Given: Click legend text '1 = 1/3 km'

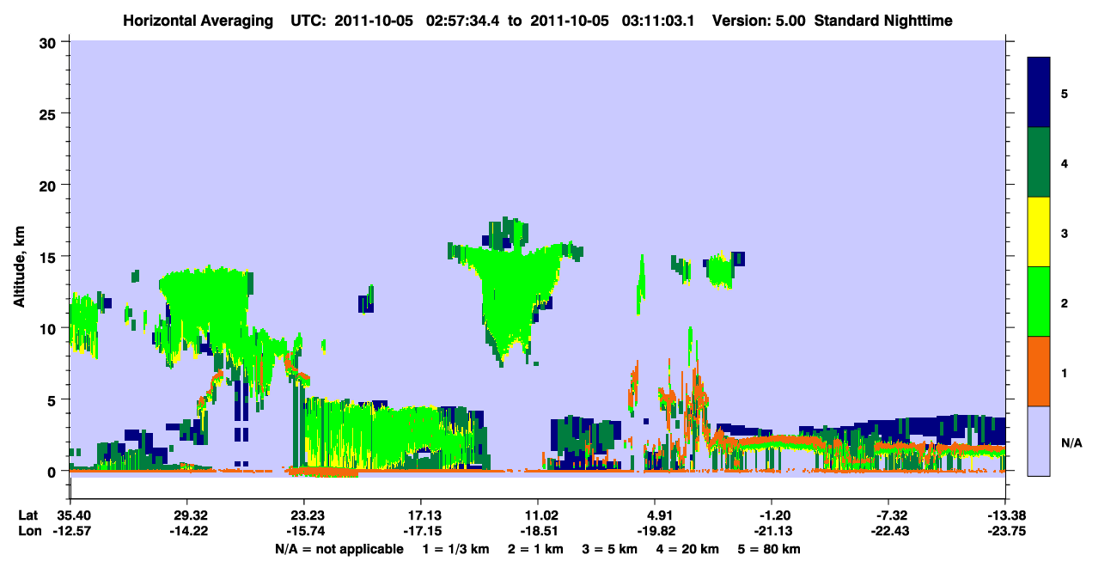Looking at the screenshot, I should pos(455,549).
